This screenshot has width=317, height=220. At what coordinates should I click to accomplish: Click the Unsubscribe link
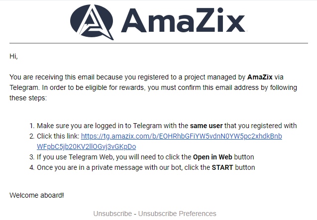coord(112,214)
